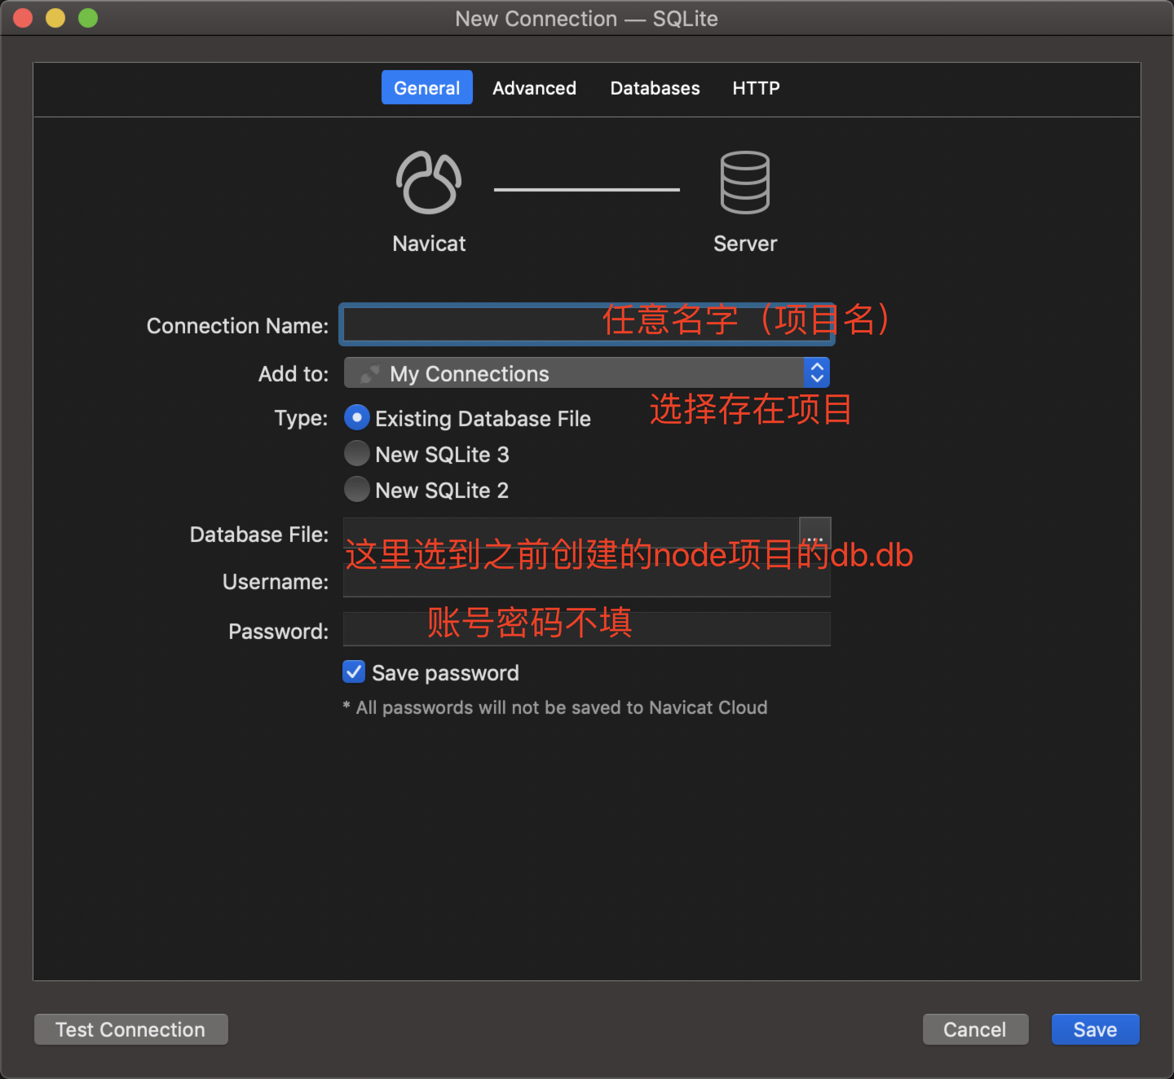1174x1079 pixels.
Task: Focus the Database File path field
Action: tap(571, 533)
